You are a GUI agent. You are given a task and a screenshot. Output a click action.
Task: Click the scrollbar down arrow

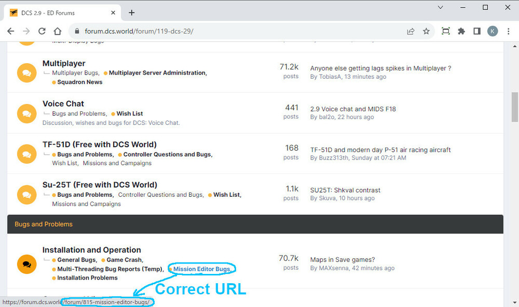tap(515, 302)
